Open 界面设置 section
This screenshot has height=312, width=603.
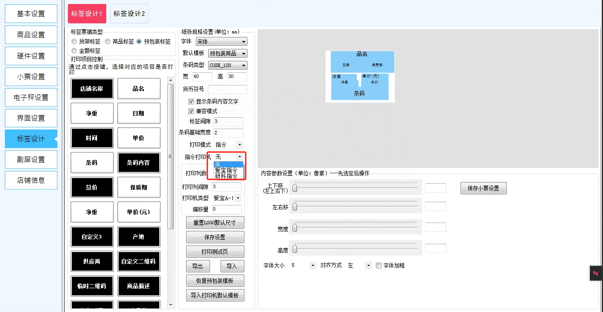tap(31, 118)
